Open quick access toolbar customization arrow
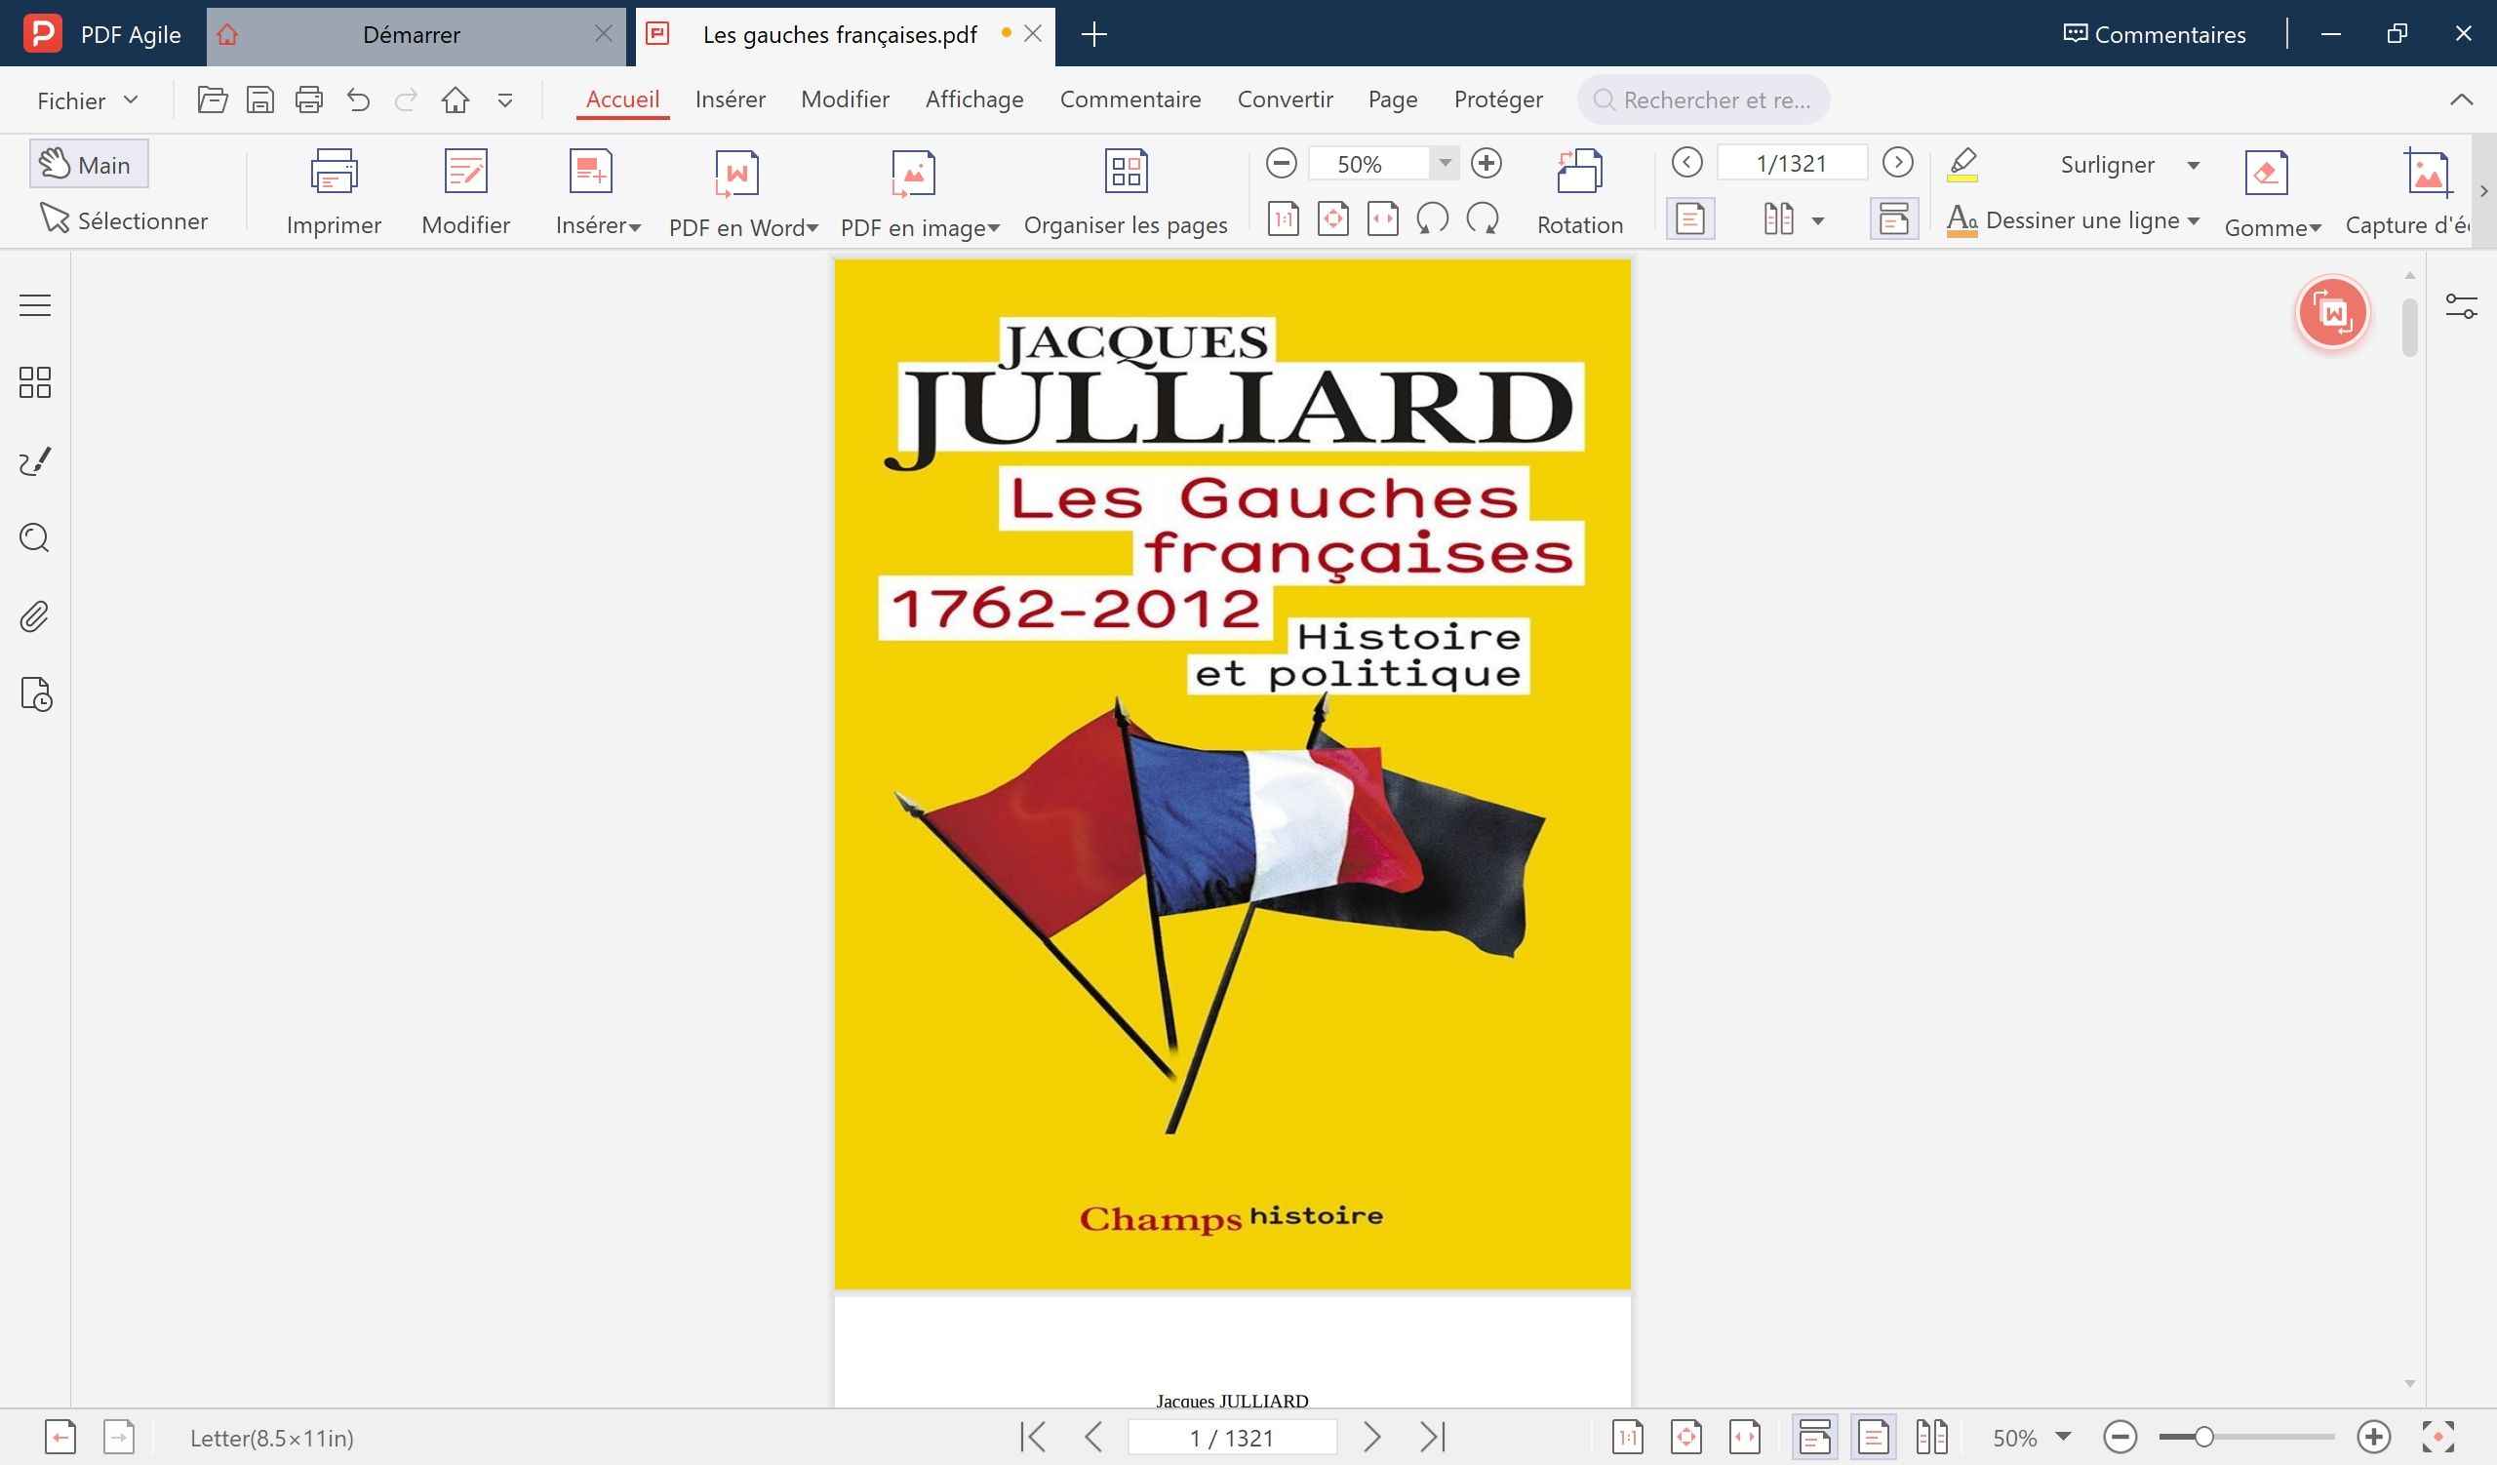 tap(504, 100)
